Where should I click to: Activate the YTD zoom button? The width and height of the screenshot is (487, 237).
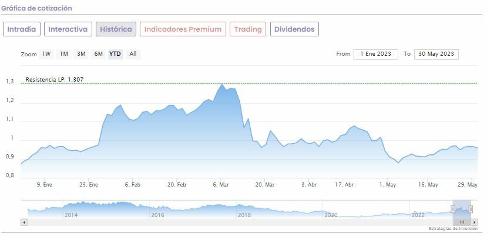[116, 54]
